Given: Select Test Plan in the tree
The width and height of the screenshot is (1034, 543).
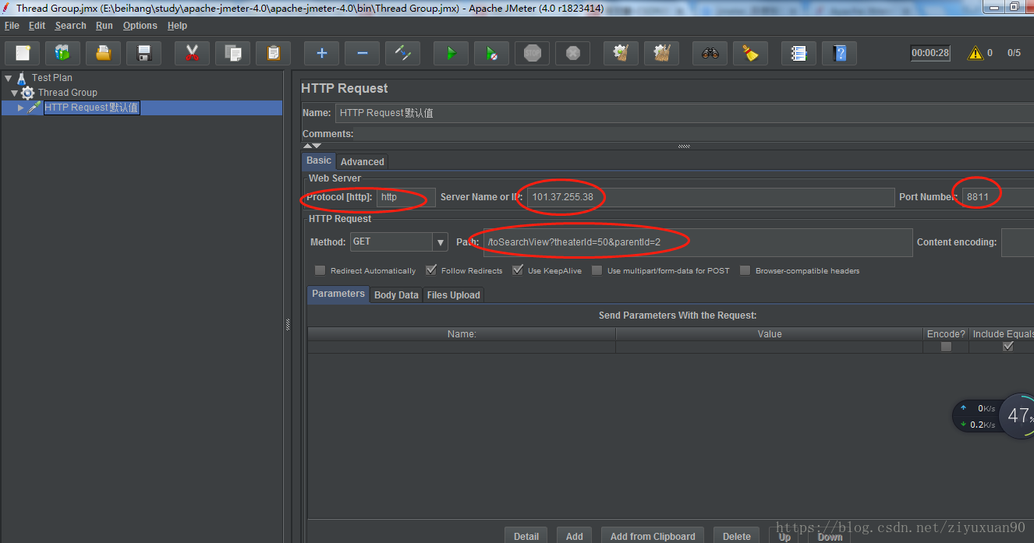Looking at the screenshot, I should pos(52,78).
